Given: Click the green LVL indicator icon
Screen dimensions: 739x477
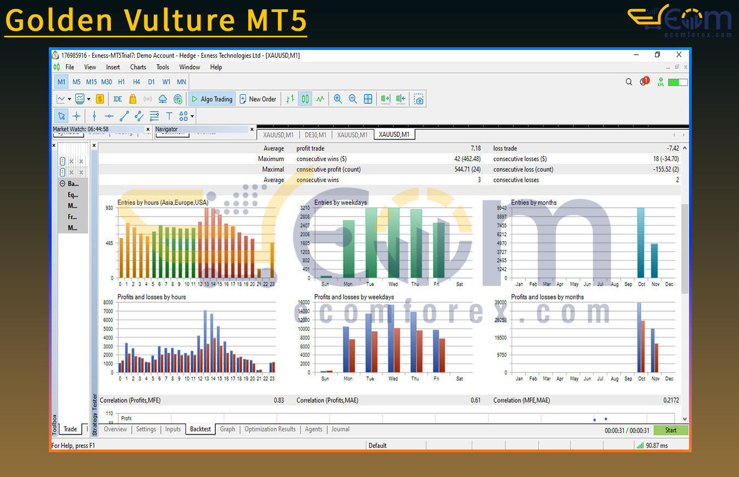Looking at the screenshot, I should coord(661,82).
